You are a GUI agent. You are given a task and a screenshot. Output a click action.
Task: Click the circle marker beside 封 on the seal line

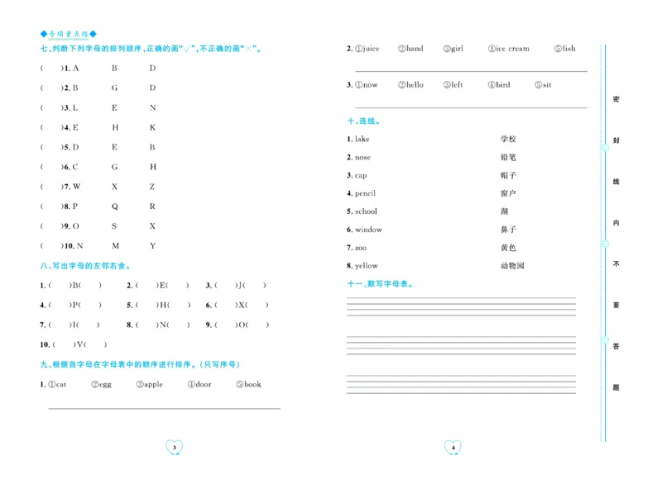[x=605, y=146]
